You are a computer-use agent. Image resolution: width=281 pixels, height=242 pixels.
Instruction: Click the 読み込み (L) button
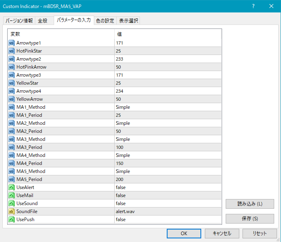(x=250, y=204)
